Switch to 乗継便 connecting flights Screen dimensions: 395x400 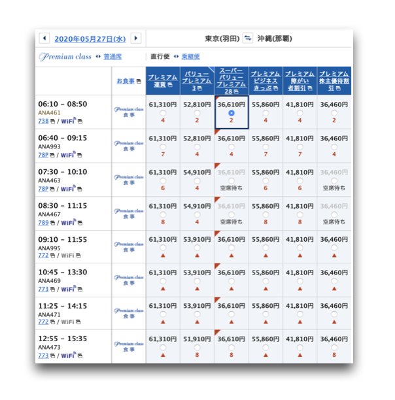(x=190, y=56)
